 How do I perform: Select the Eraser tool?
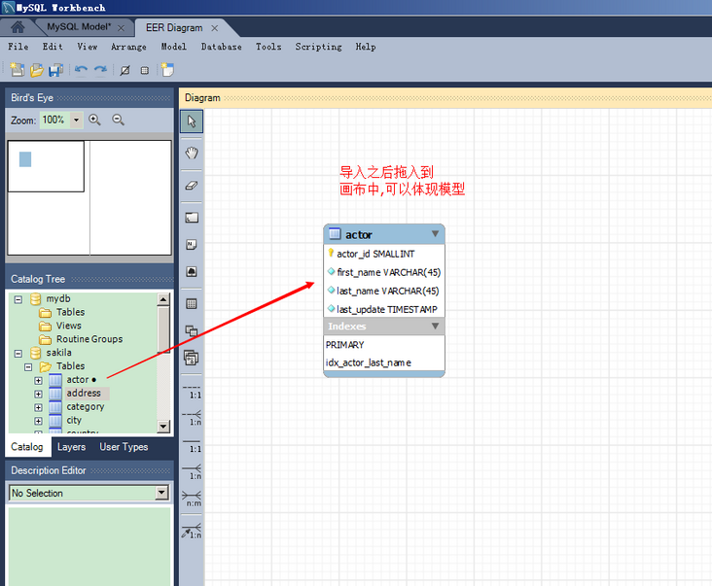[192, 185]
